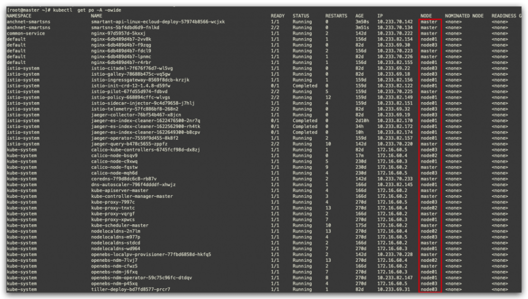528x299 pixels.
Task: Click pod calico-kube-controllers-6745fcf98d-dx8zj
Action: pos(145,149)
